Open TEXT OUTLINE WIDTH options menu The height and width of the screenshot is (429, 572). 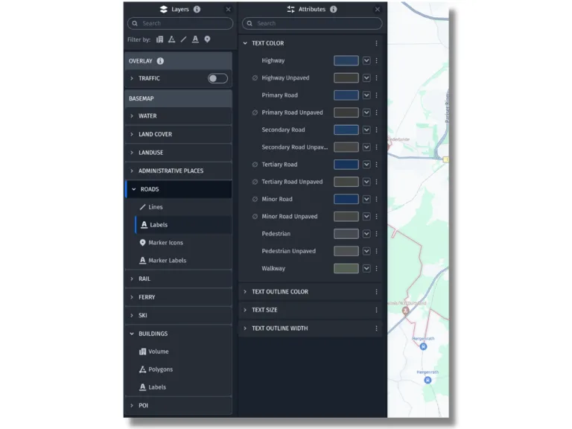(376, 328)
